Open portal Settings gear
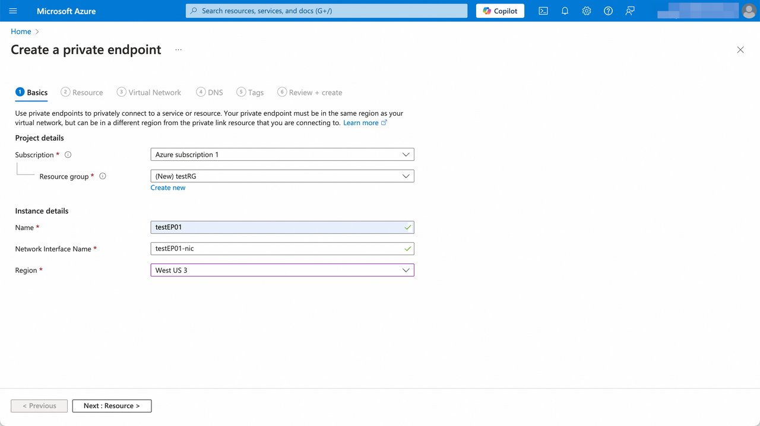The image size is (760, 426). (587, 11)
